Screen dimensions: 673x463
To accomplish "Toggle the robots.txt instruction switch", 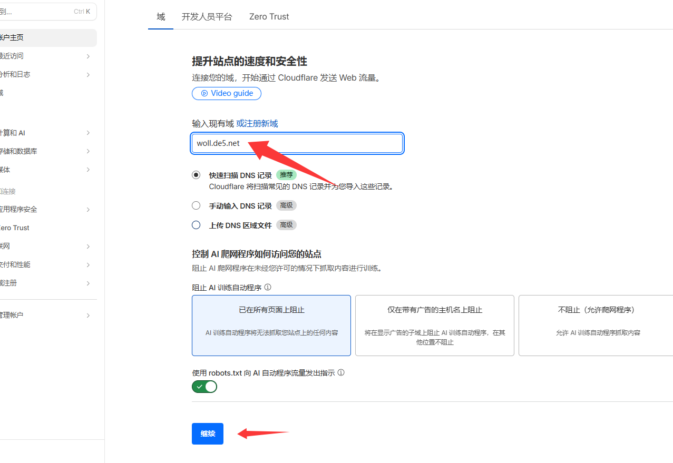I will click(x=204, y=387).
